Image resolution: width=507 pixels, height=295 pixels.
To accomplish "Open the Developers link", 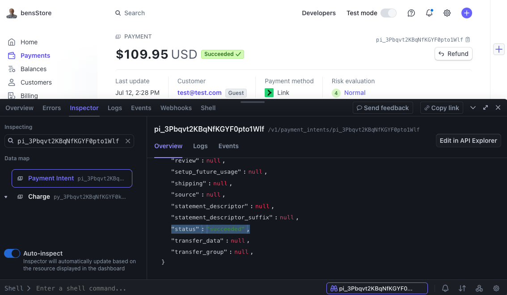I will [x=318, y=13].
